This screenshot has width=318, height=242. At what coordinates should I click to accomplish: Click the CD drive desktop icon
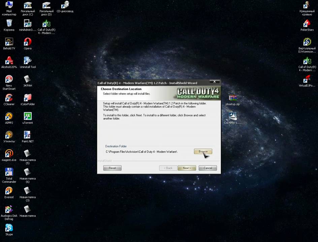65,7
